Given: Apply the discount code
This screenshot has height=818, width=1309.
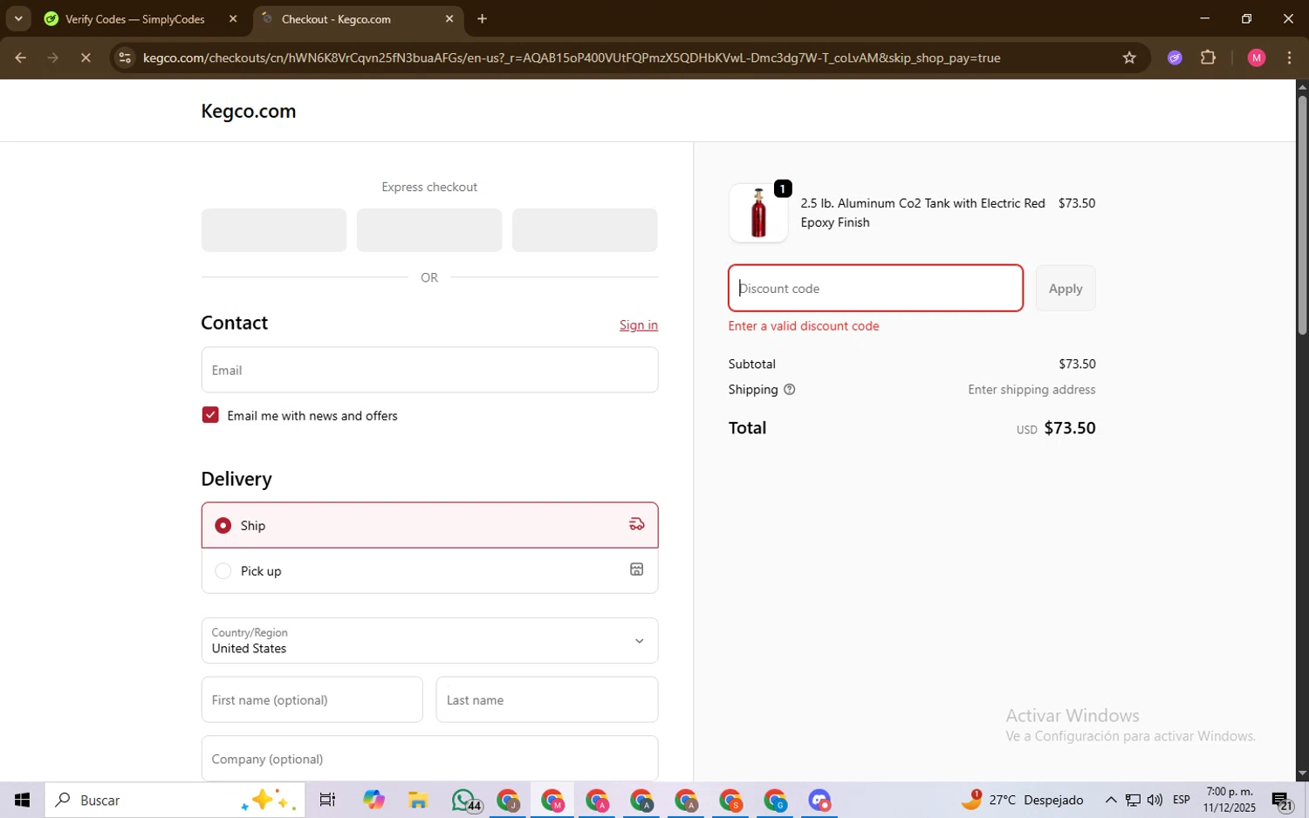Looking at the screenshot, I should [x=1066, y=289].
